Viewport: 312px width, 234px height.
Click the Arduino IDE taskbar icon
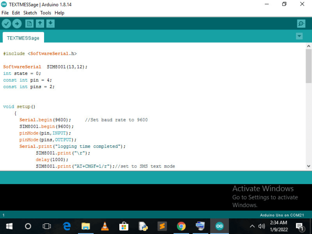(x=219, y=226)
